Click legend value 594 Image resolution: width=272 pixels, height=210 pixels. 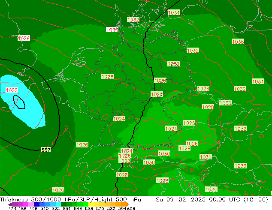coord(122,208)
